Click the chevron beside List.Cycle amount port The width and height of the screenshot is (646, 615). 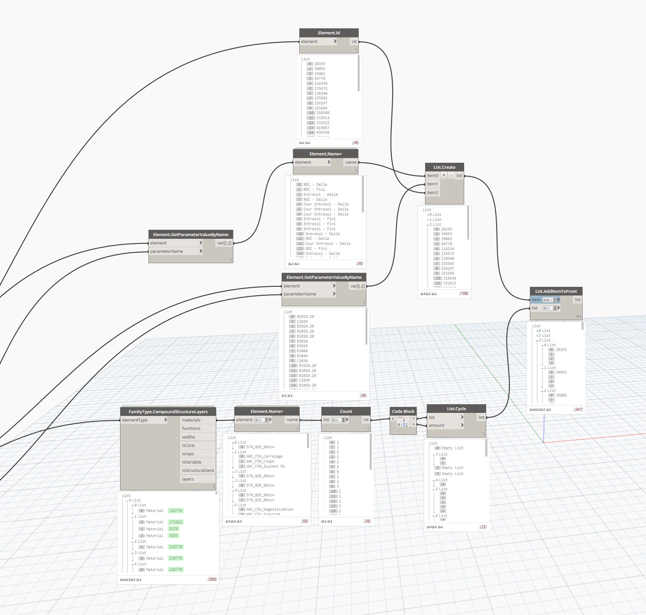[462, 425]
